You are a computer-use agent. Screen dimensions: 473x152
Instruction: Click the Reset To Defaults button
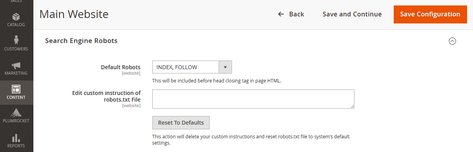pos(181,123)
